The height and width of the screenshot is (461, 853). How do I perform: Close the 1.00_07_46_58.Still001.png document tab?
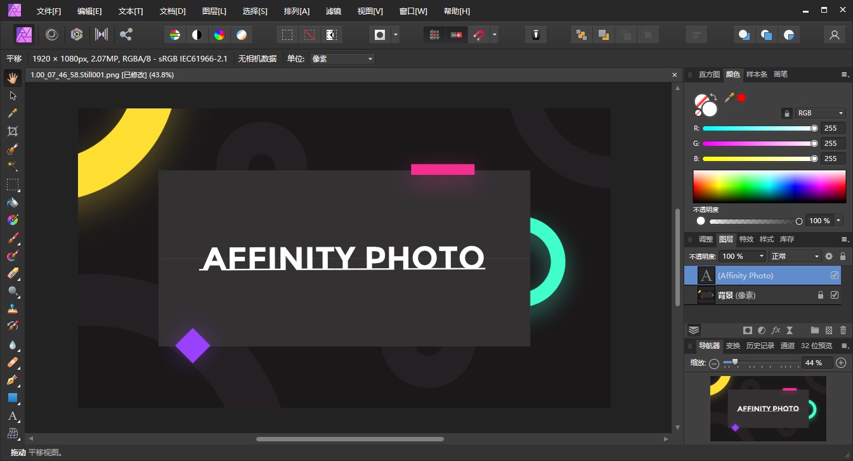pyautogui.click(x=675, y=75)
